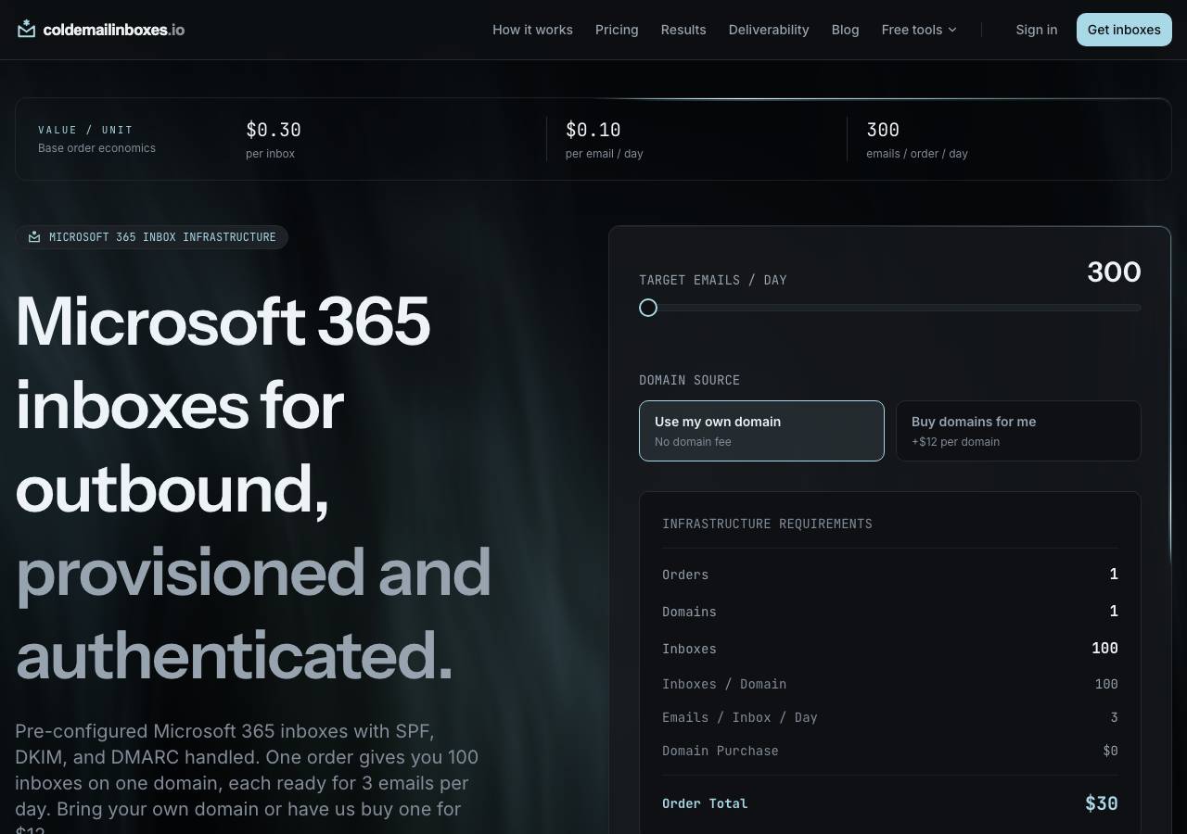1187x834 pixels.
Task: Select the Use my own domain option
Action: [761, 431]
